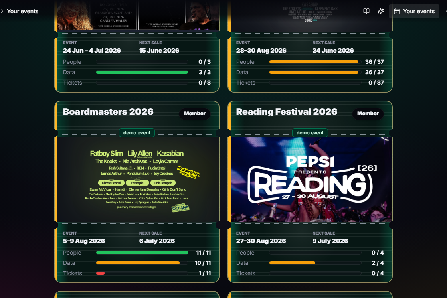Click green Data bar showing 3 / 3
This screenshot has height=298, width=447.
coord(142,72)
